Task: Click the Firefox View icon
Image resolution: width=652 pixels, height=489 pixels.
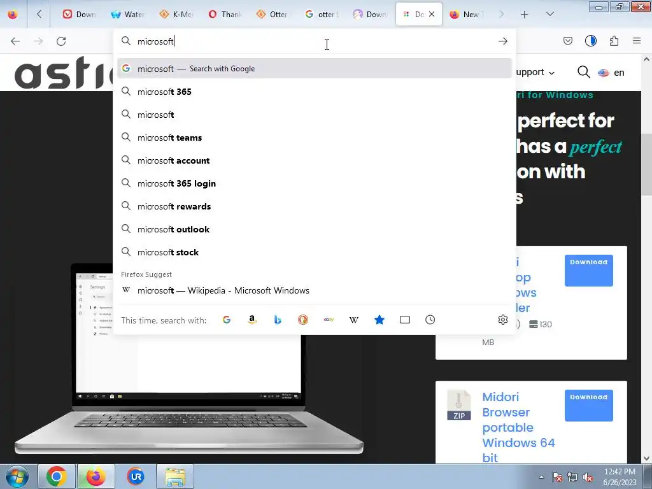Action: 13,14
